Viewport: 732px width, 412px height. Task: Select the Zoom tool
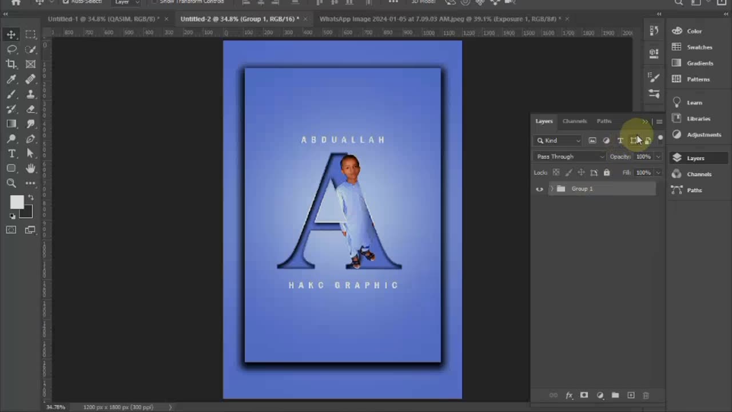[11, 183]
